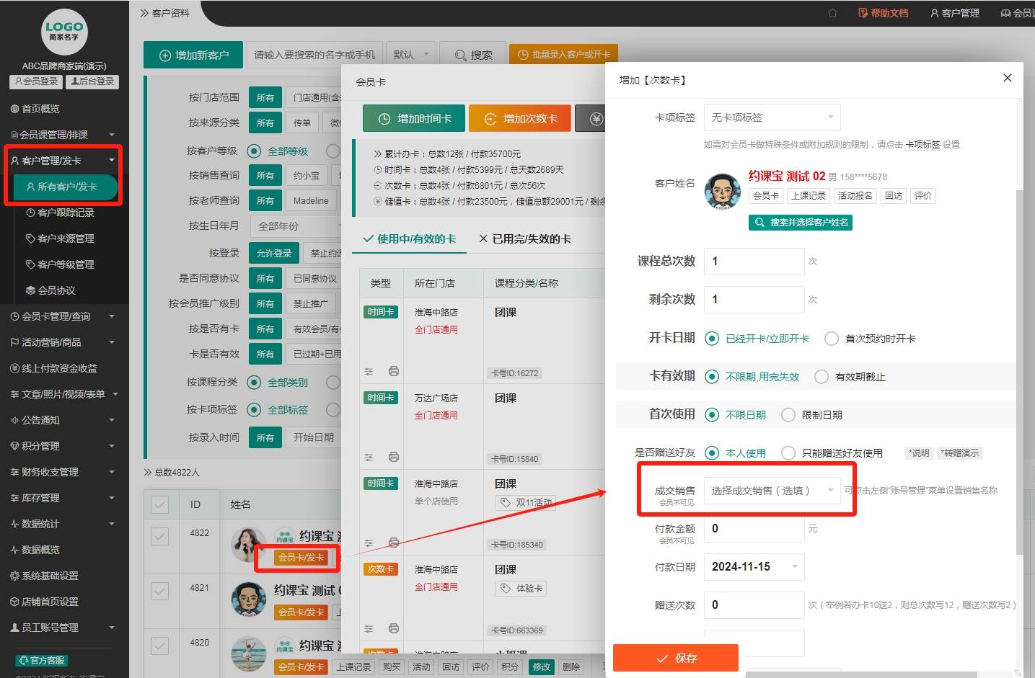Click the *转赠演示 link
Image resolution: width=1035 pixels, height=678 pixels.
click(960, 453)
